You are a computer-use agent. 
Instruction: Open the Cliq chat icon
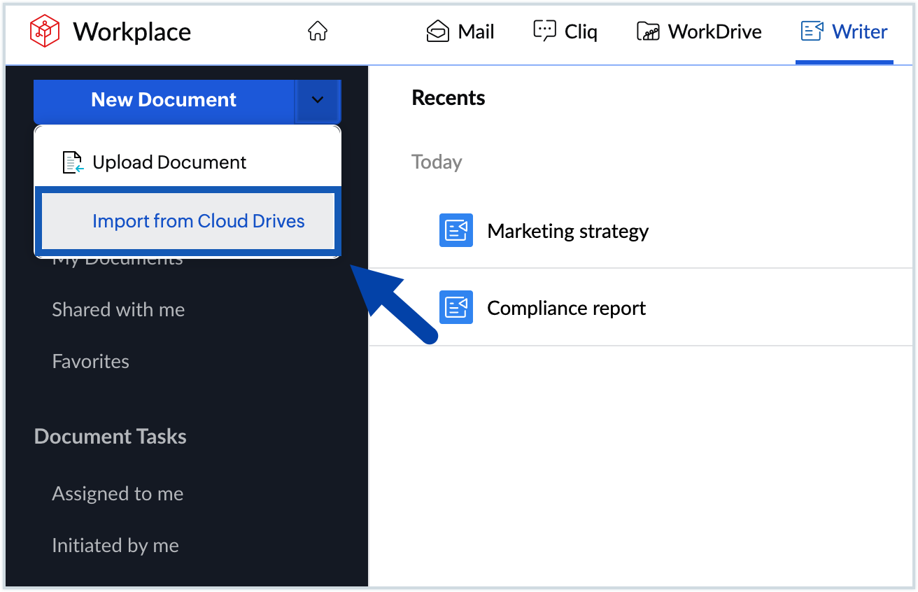point(544,31)
